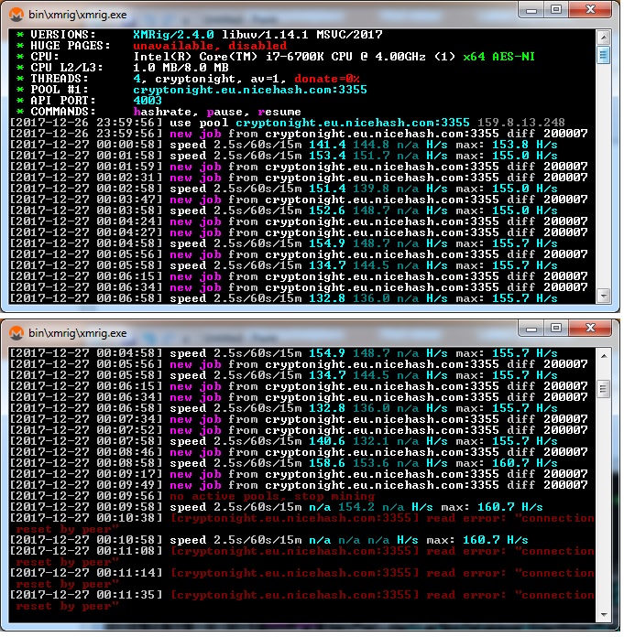The height and width of the screenshot is (637, 624).
Task: Click the 00:02:58 speed line showing 151.4
Action: (x=283, y=189)
